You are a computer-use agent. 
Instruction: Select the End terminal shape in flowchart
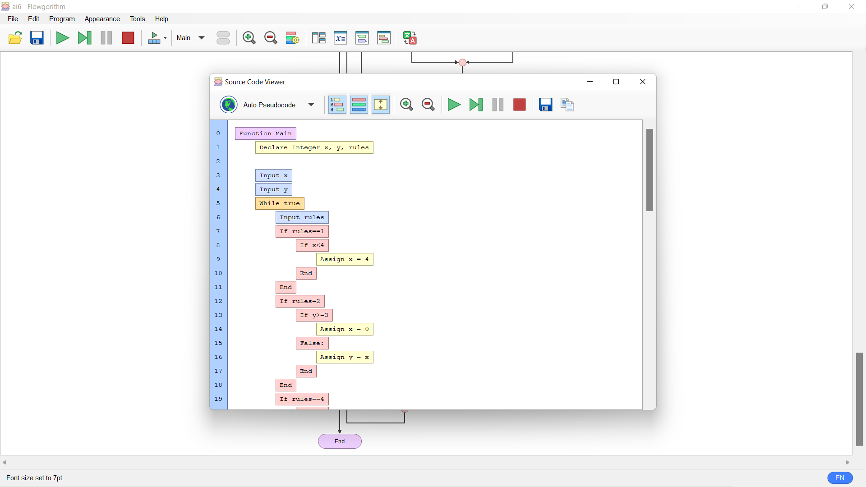pyautogui.click(x=340, y=441)
